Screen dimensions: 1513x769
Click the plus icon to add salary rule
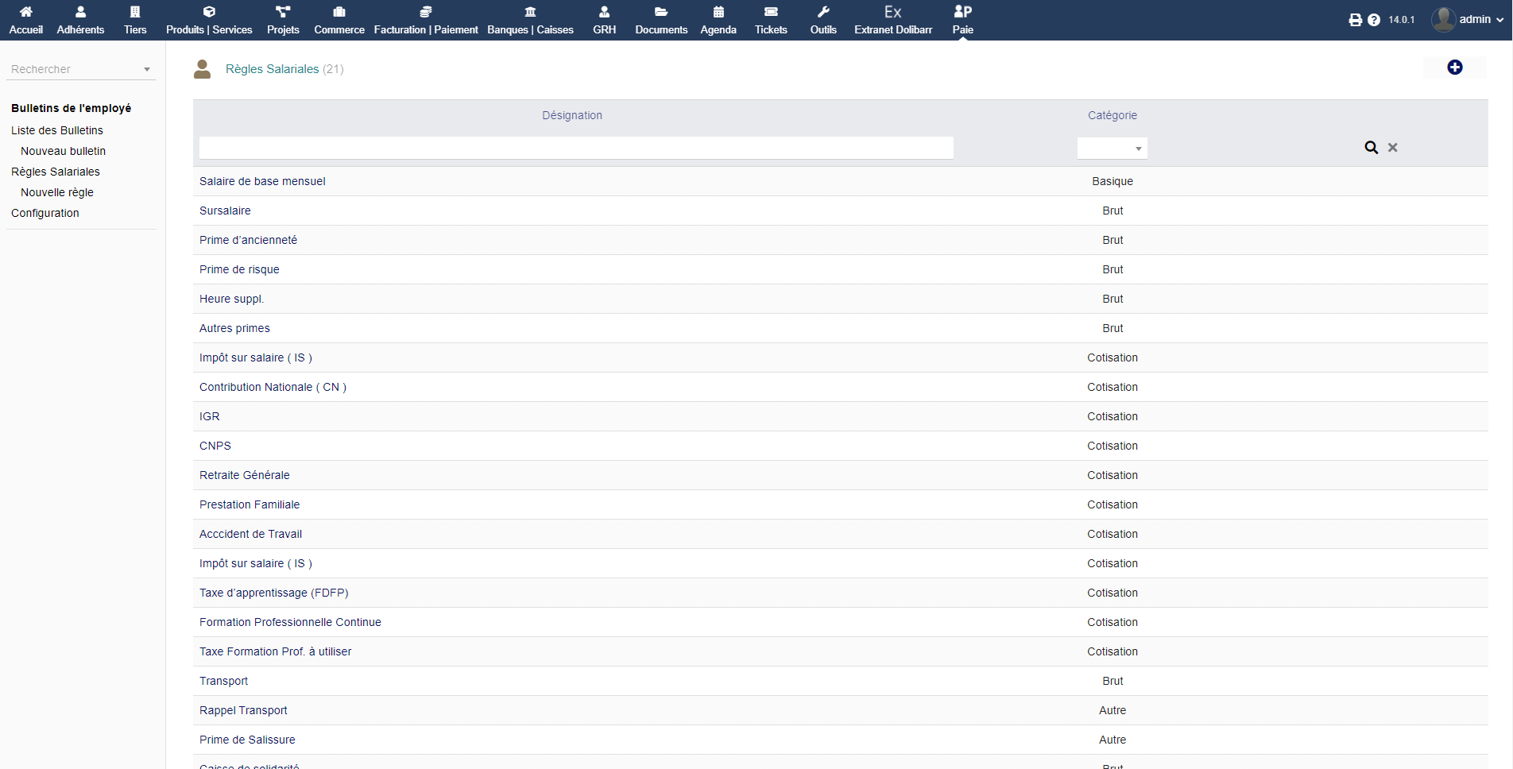(1454, 68)
